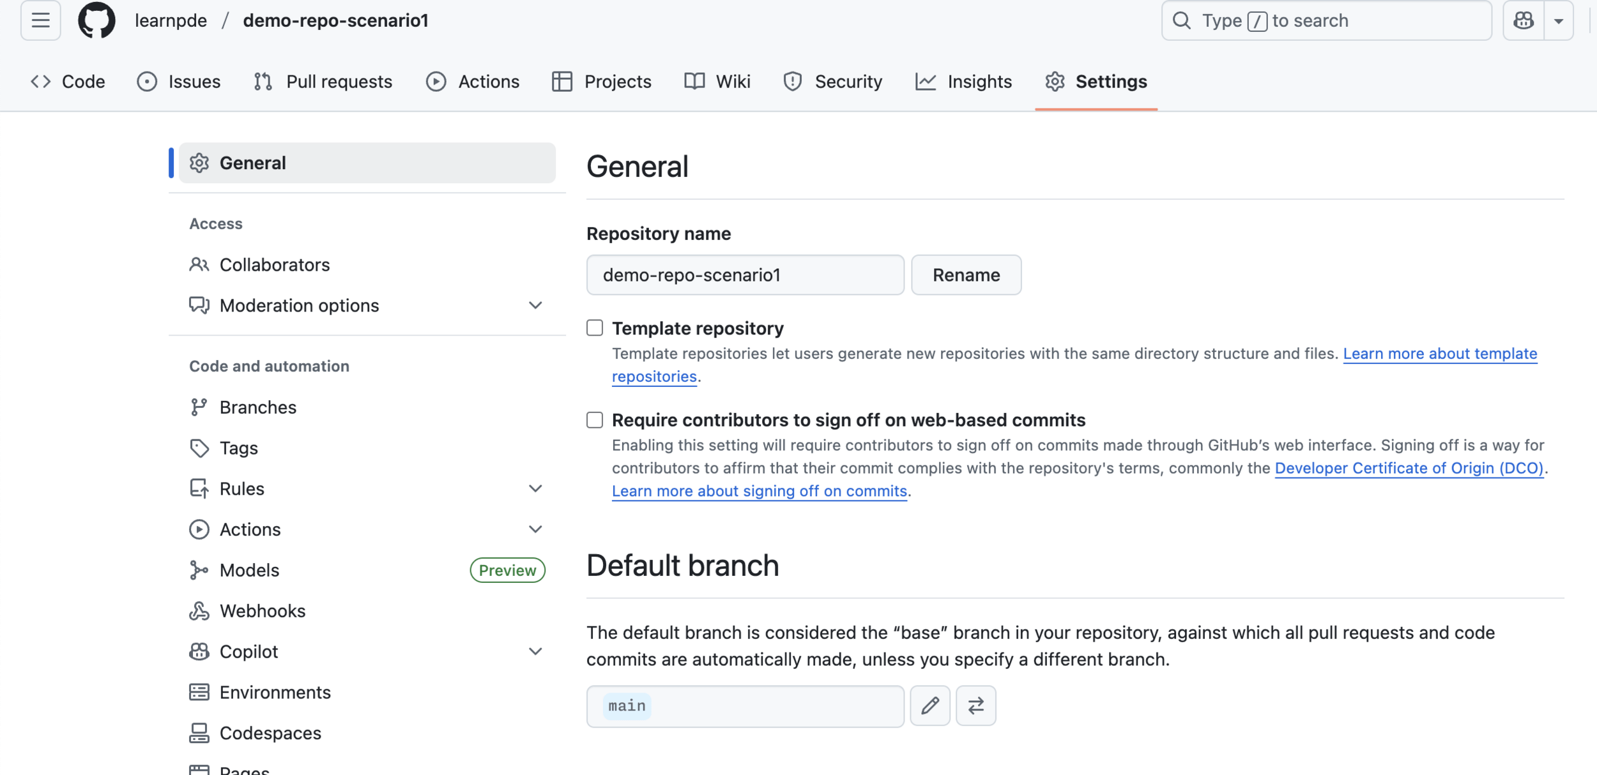This screenshot has width=1597, height=775.
Task: Open Collaborators access settings
Action: point(274,265)
